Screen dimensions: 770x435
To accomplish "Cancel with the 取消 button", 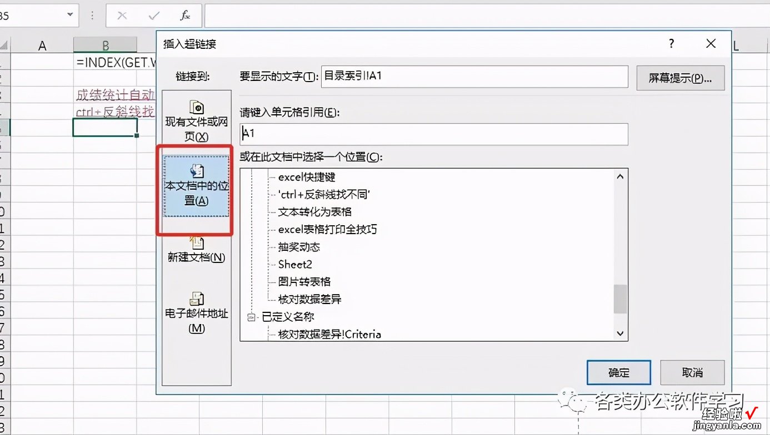I will coord(692,372).
